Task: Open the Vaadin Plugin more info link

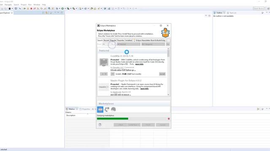Action: [144, 89]
